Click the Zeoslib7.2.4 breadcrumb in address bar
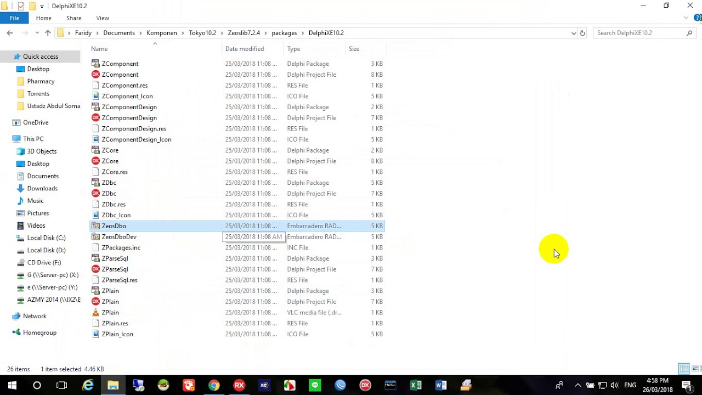This screenshot has height=395, width=702. [244, 33]
